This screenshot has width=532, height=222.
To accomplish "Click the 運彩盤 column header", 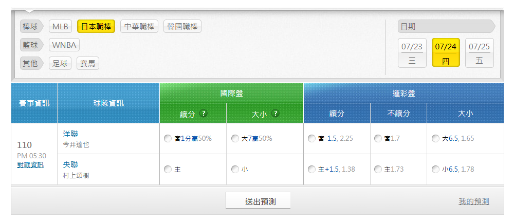I will 403,93.
